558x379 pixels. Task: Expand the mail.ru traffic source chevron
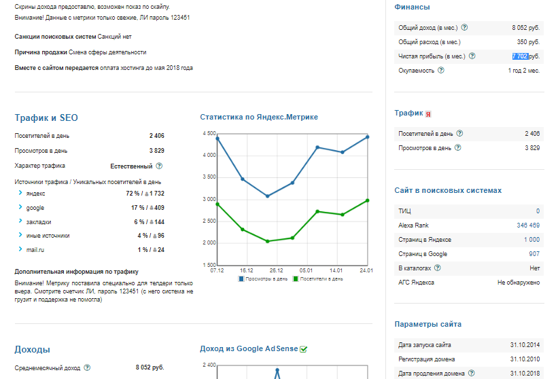tap(20, 249)
